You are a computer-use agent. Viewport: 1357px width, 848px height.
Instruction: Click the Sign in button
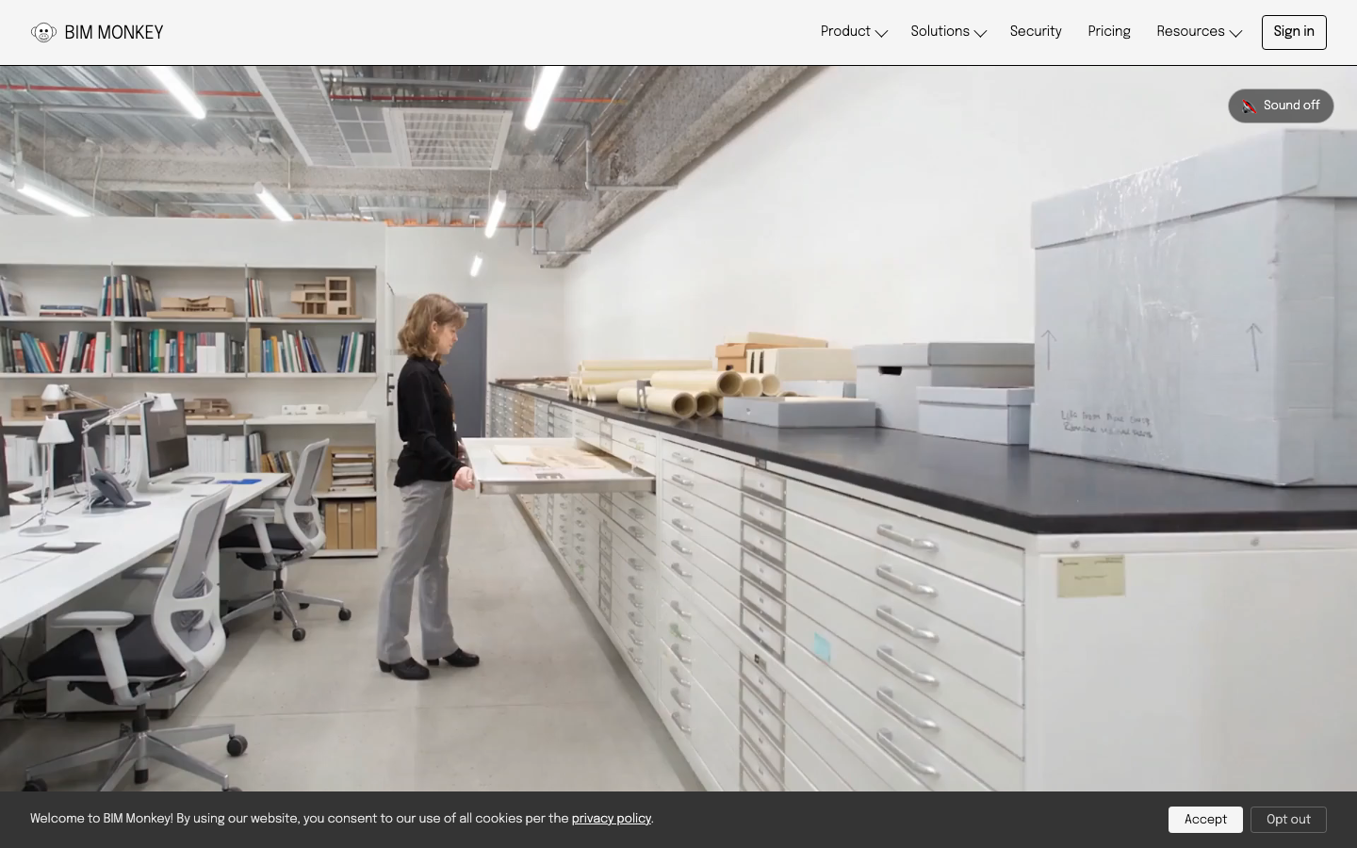click(x=1294, y=32)
